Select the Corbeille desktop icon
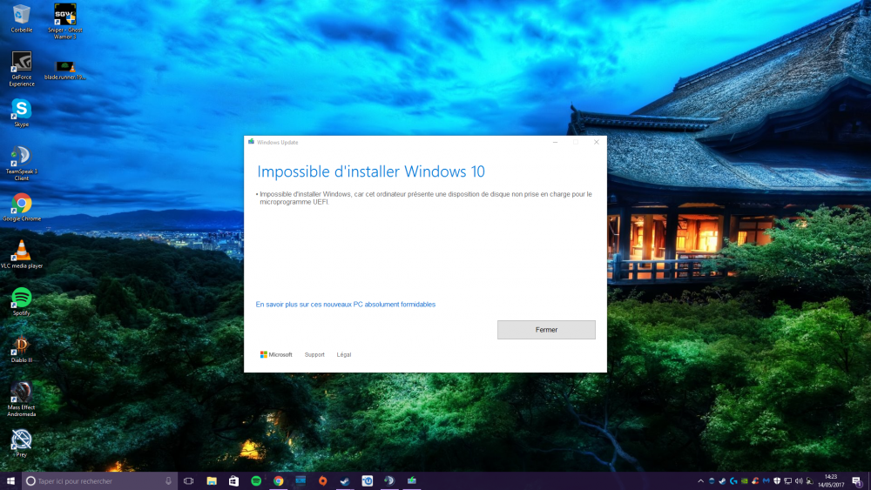This screenshot has width=871, height=490. coord(22,18)
